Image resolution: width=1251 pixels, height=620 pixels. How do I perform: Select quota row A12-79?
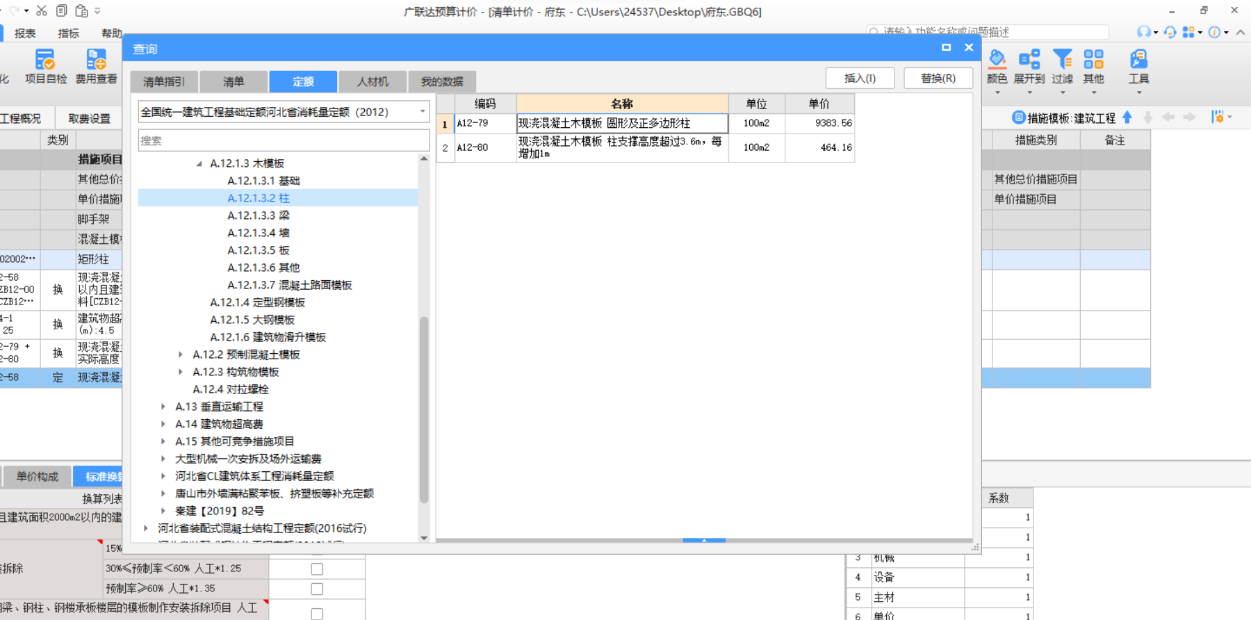(x=645, y=123)
